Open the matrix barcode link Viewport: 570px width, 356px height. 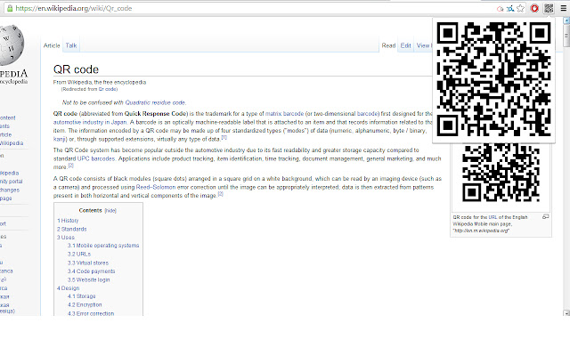[x=284, y=114]
